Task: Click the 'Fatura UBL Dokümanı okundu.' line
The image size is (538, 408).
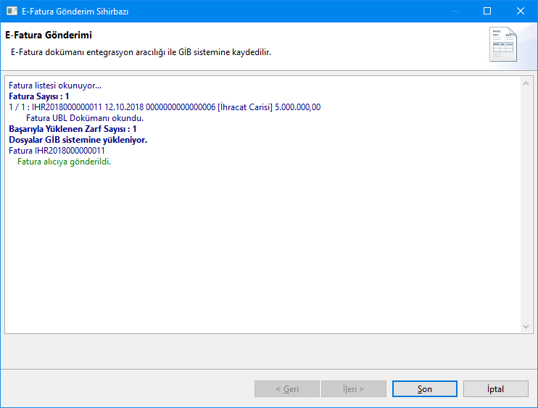Action: [84, 118]
